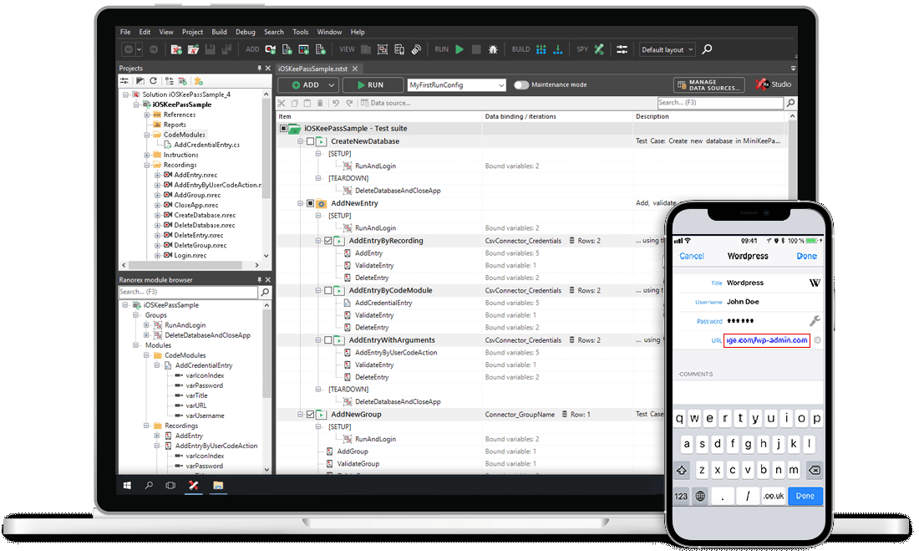Open the File menu
The width and height of the screenshot is (919, 551).
pyautogui.click(x=125, y=32)
